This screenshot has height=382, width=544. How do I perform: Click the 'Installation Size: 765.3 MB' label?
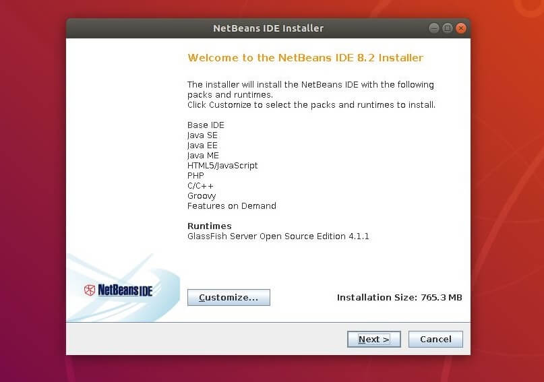[399, 297]
